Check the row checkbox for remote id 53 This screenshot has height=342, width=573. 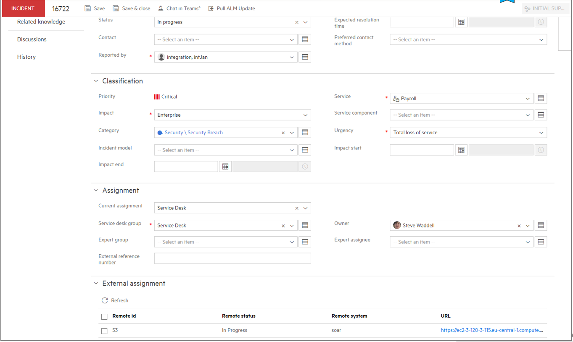pyautogui.click(x=104, y=331)
